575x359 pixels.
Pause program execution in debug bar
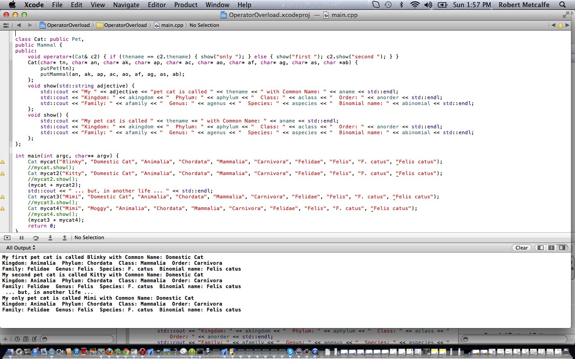(21, 237)
